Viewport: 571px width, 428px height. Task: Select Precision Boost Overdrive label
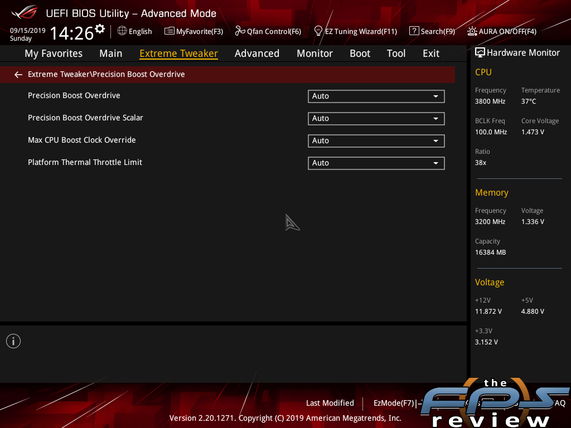coord(74,95)
